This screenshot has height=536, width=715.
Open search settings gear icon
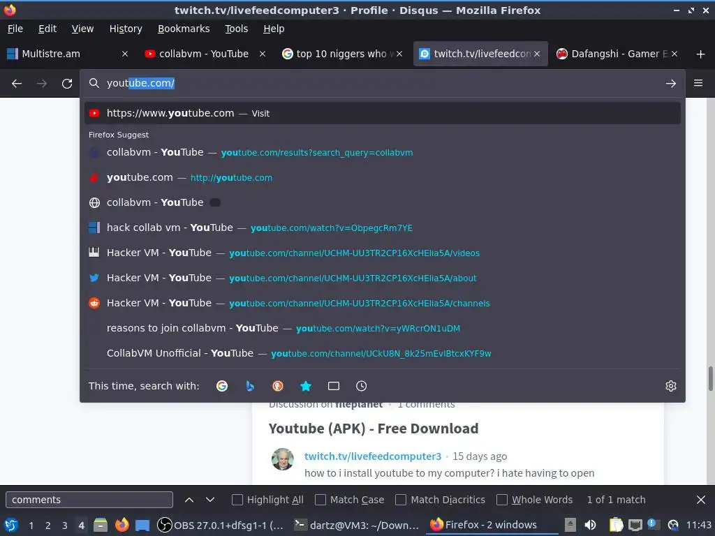tap(671, 386)
